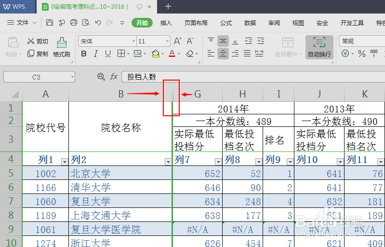The height and width of the screenshot is (247, 385).
Task: Click the 开始 Home tab
Action: click(x=142, y=23)
